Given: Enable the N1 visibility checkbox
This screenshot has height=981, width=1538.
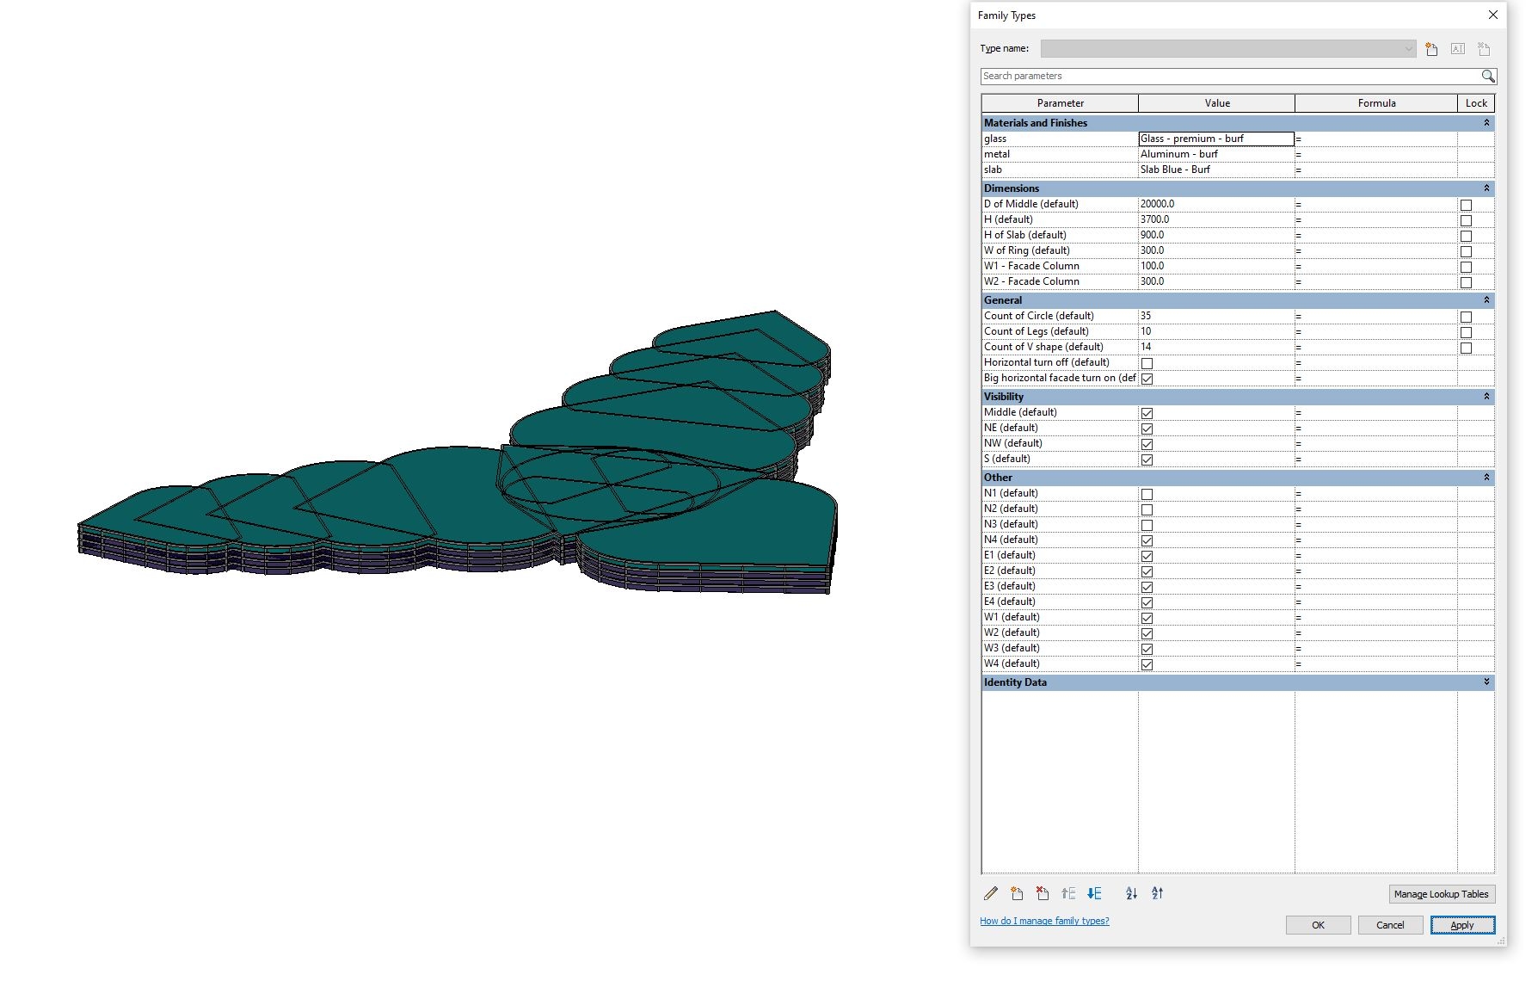Looking at the screenshot, I should (1146, 493).
